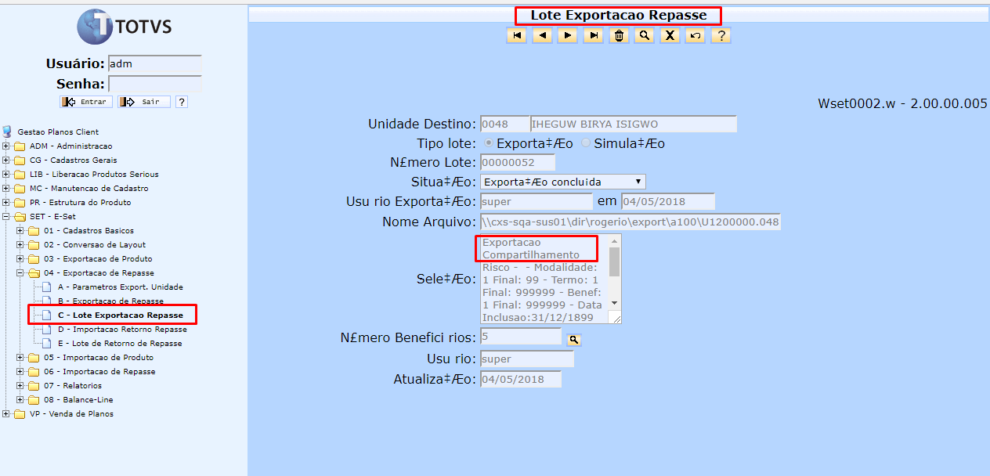Click document icon of D - Importacao Retorno Repasse
This screenshot has width=990, height=476.
coord(47,329)
